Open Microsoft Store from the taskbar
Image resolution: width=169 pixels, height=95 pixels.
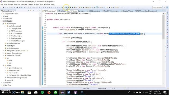point(29,92)
